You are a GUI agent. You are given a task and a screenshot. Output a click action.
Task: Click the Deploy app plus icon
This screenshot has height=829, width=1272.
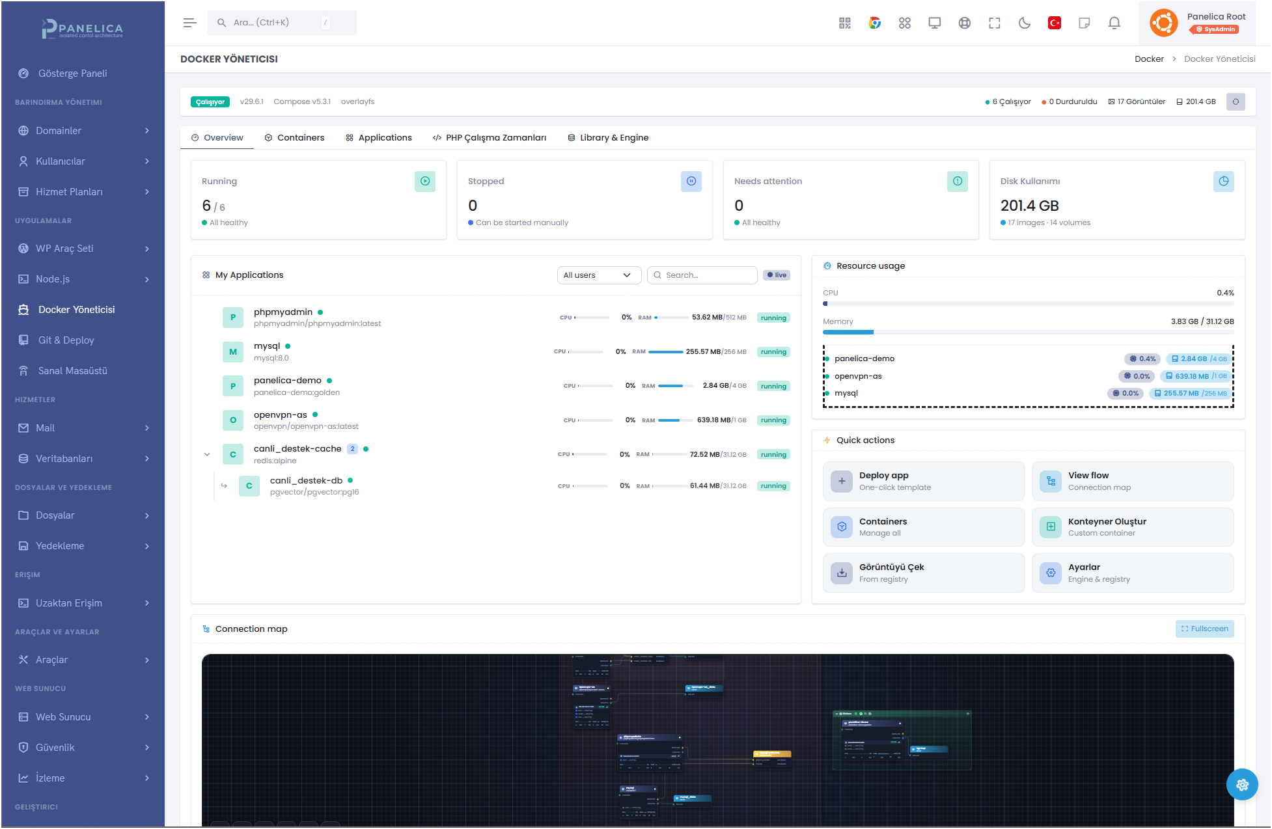click(842, 482)
